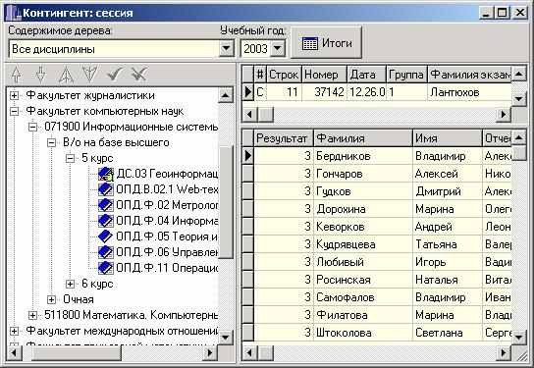Image resolution: width=534 pixels, height=368 pixels.
Task: Select the ДС.03 Геоинформац discipline book icon
Action: (106, 174)
